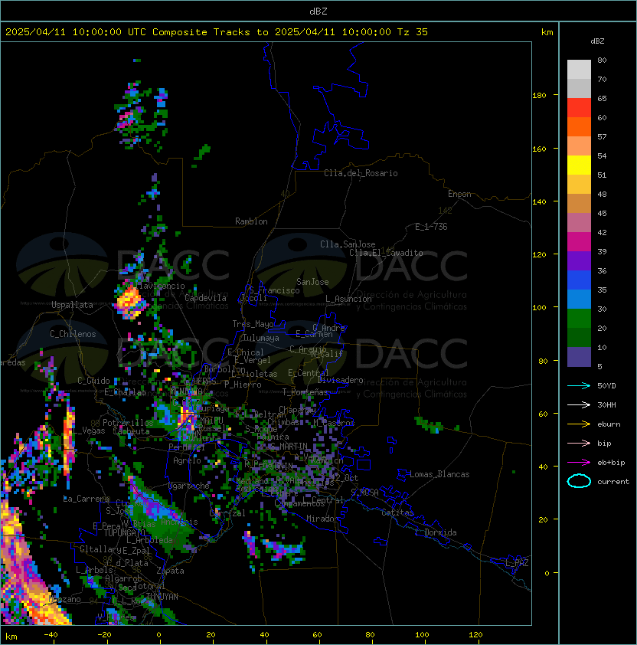Image resolution: width=637 pixels, height=645 pixels.
Task: Click the E_Chical map label
Action: coord(246,352)
